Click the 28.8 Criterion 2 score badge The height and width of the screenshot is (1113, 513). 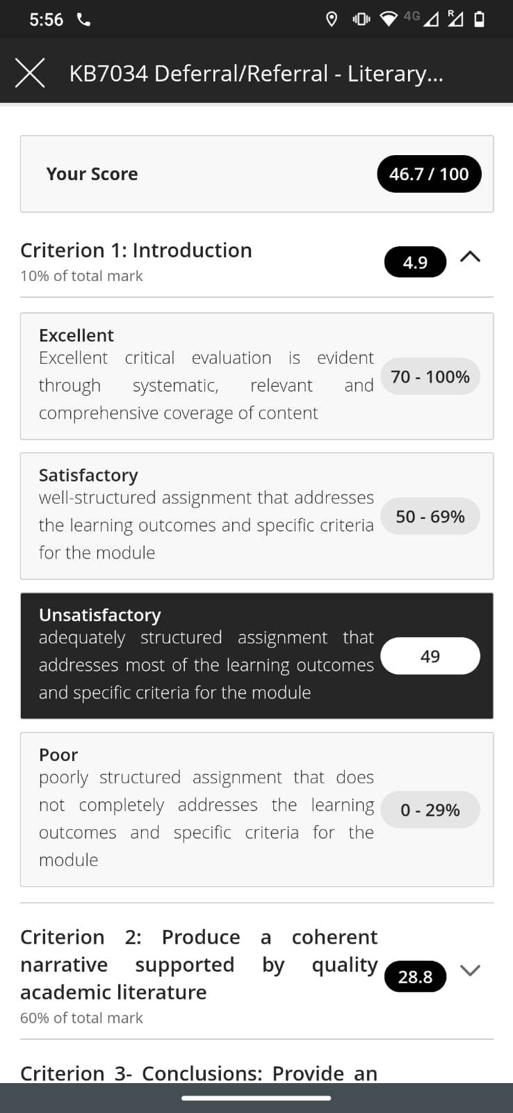pyautogui.click(x=415, y=977)
